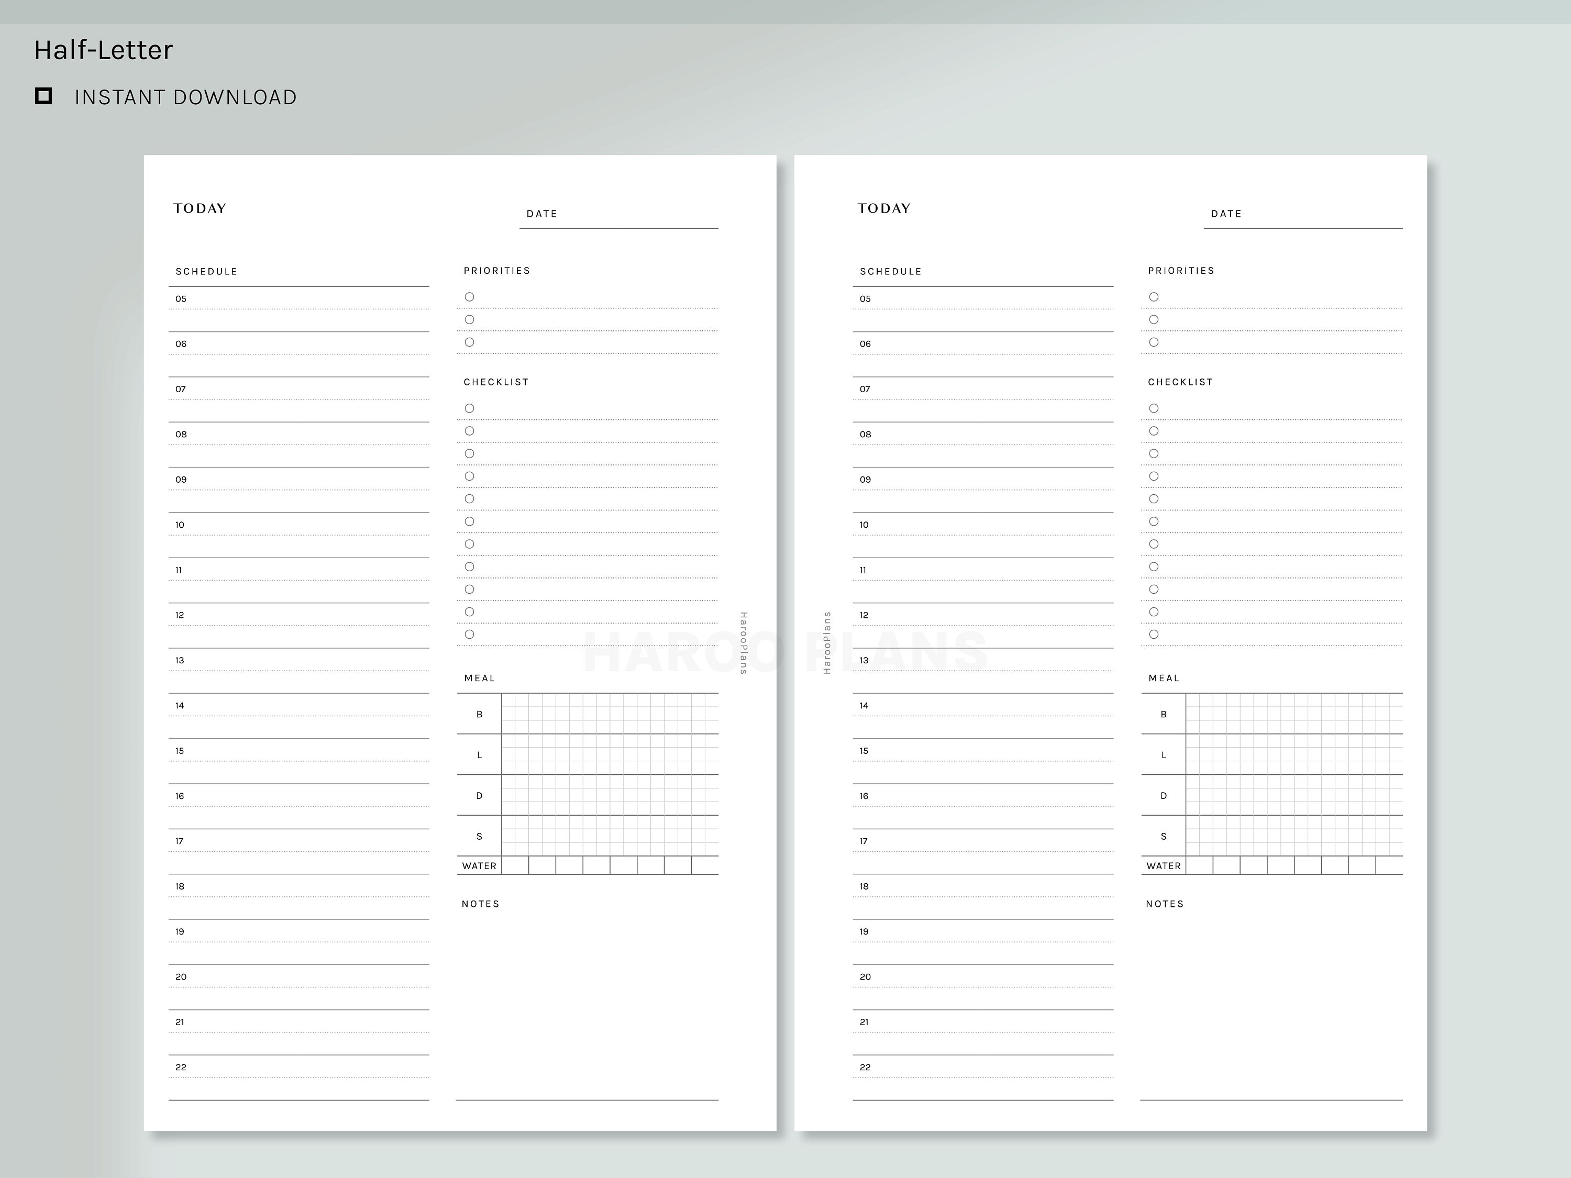Click the PRIORITIES heading on the right page
This screenshot has width=1571, height=1178.
(1181, 271)
